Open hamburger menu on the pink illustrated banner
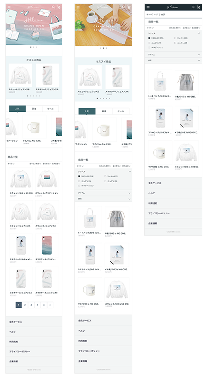This screenshot has height=381, width=208. pos(9,7)
